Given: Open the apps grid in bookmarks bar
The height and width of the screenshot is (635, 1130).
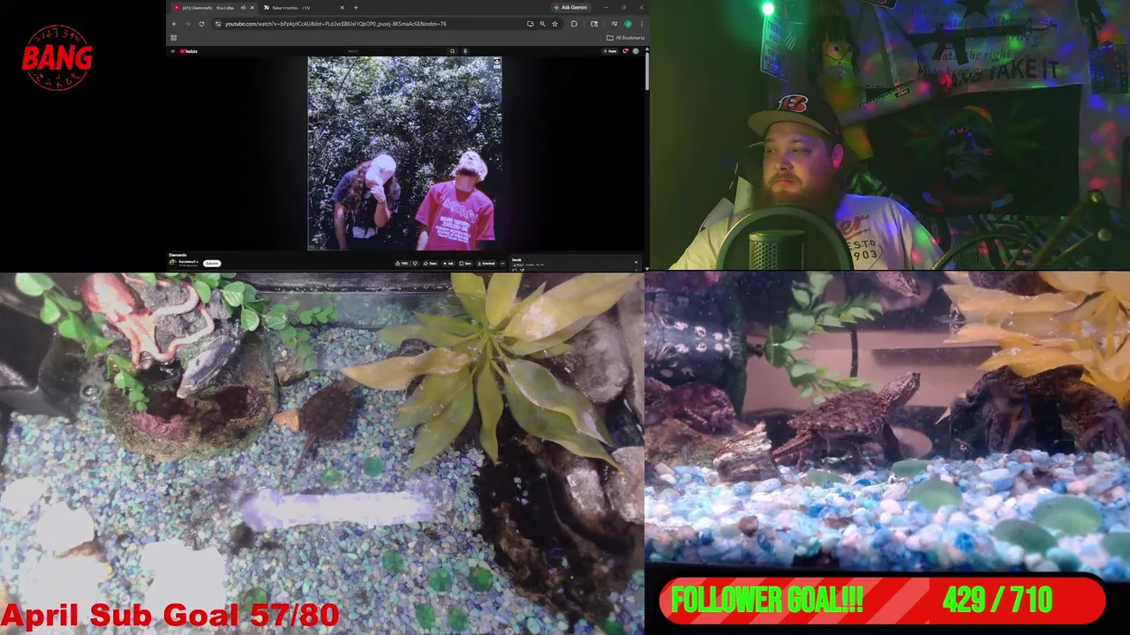Looking at the screenshot, I should (173, 38).
